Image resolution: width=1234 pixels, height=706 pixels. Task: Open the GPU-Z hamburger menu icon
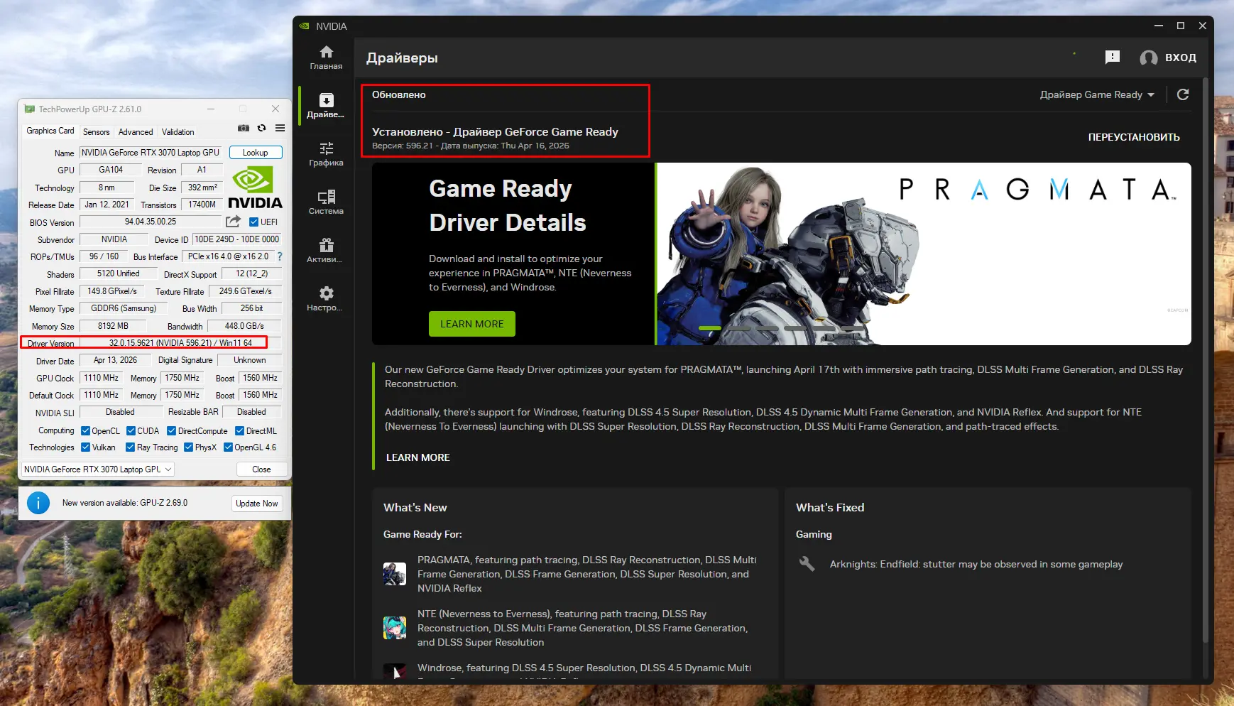(280, 128)
